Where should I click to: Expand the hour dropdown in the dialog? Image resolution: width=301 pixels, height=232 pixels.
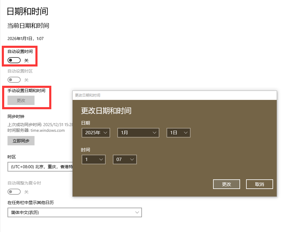click(93, 159)
